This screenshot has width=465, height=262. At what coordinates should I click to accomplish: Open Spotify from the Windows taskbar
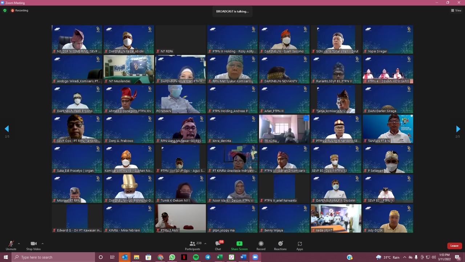tap(196, 257)
